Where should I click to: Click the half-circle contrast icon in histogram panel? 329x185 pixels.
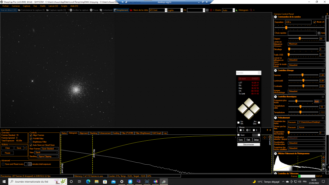[x=323, y=169]
